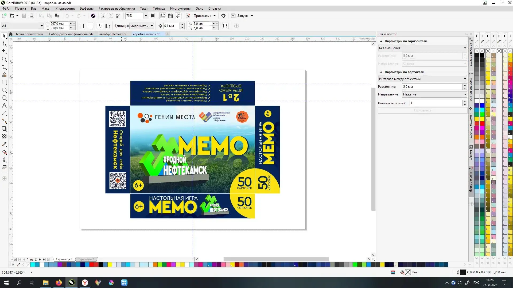The width and height of the screenshot is (513, 288).
Task: Select the Transparency checkerboard tool
Action: coord(4,137)
